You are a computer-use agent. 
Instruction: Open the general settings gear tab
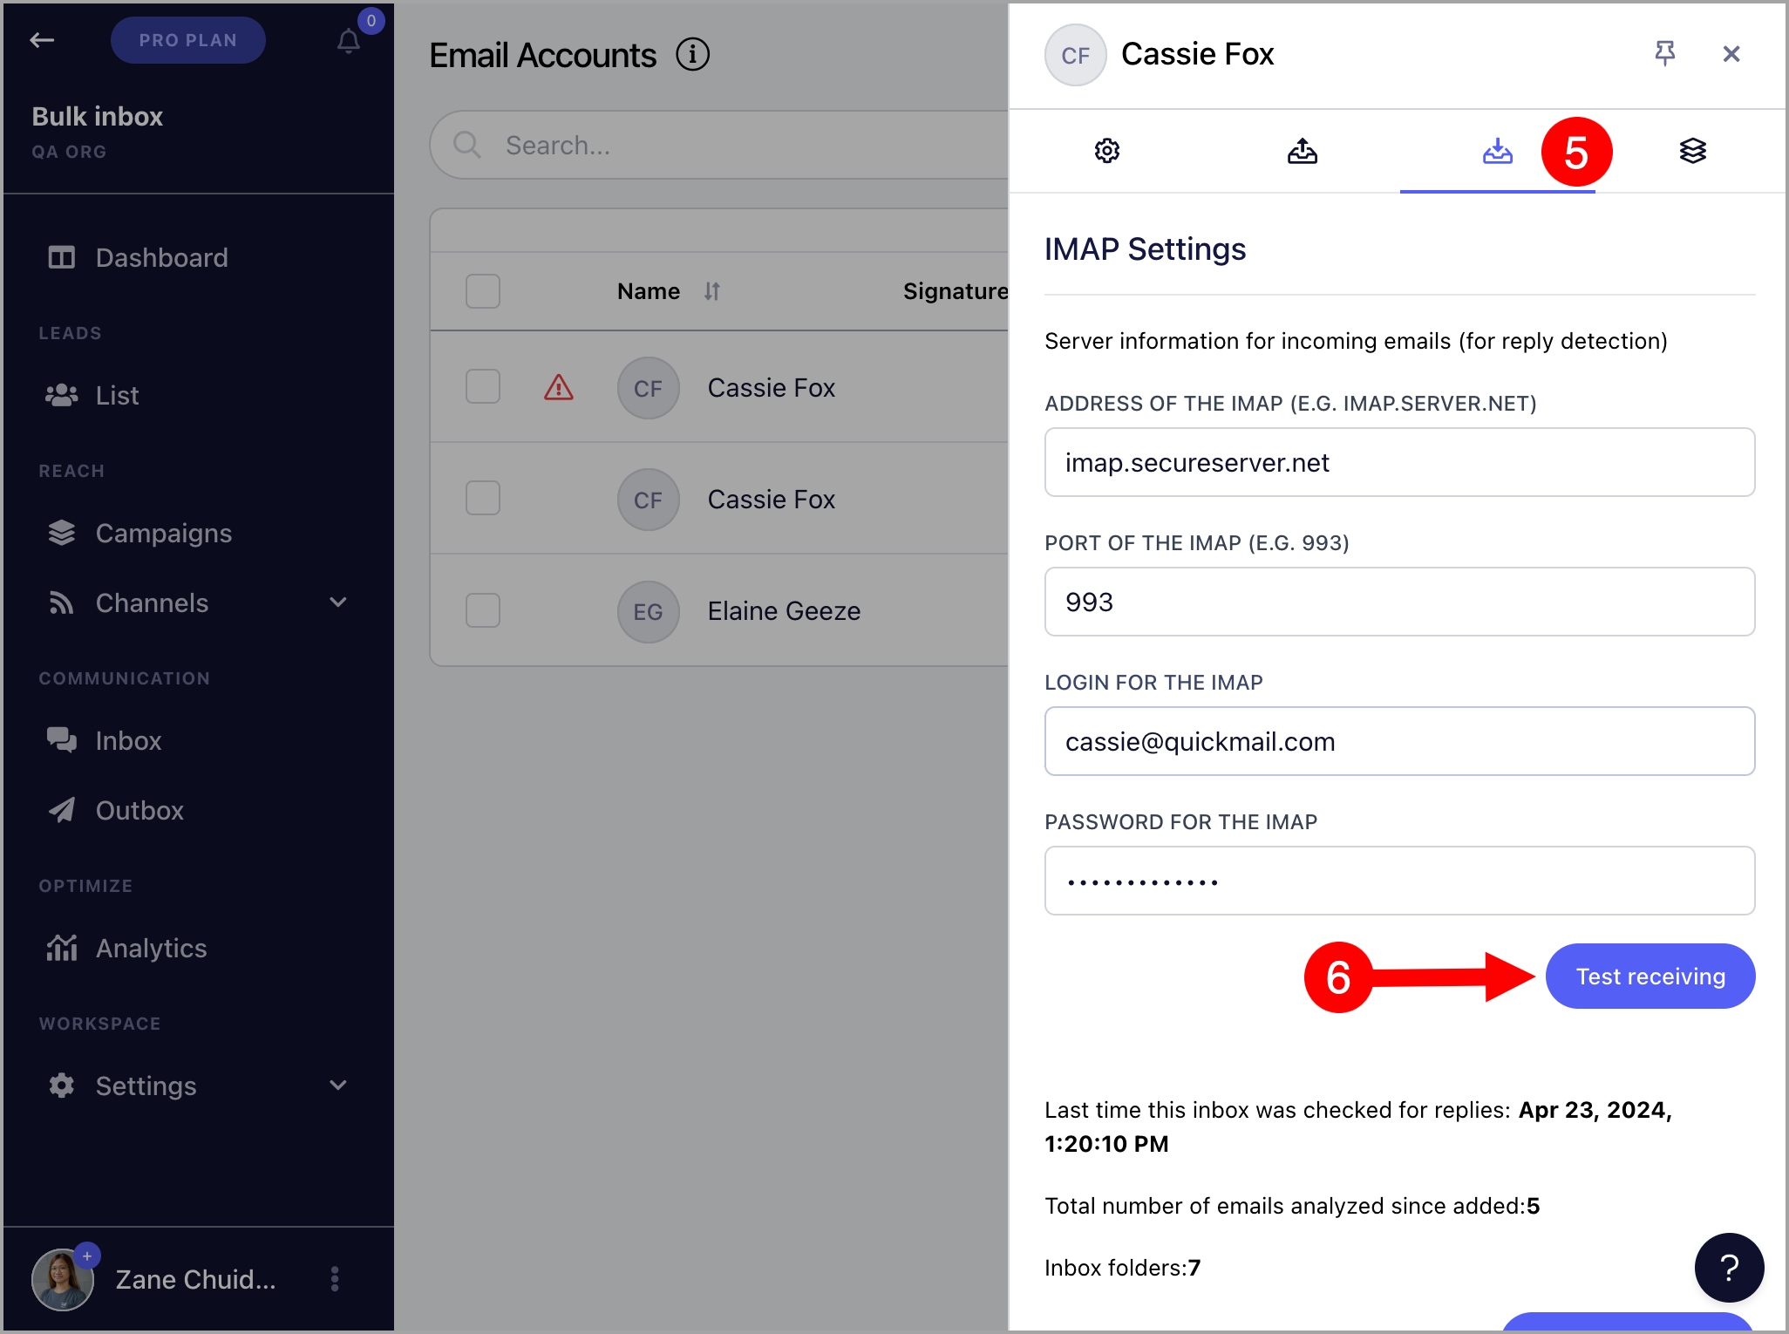[x=1107, y=151]
